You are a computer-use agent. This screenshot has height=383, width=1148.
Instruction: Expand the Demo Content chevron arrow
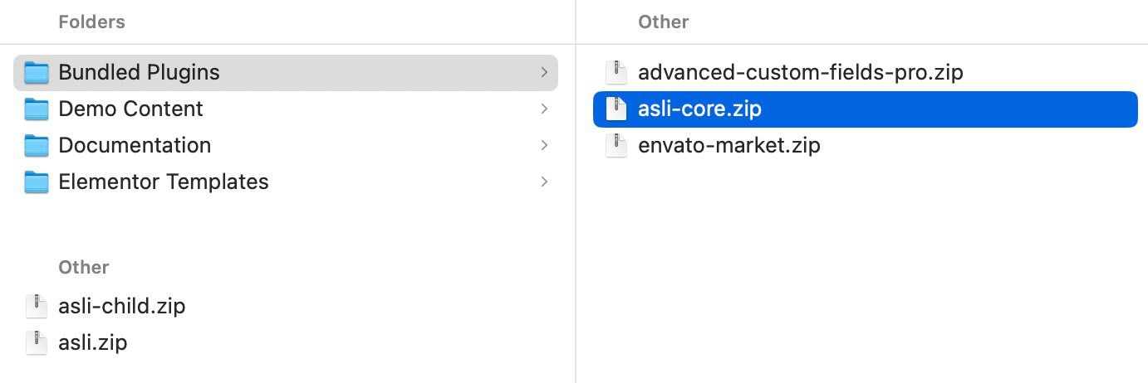544,109
